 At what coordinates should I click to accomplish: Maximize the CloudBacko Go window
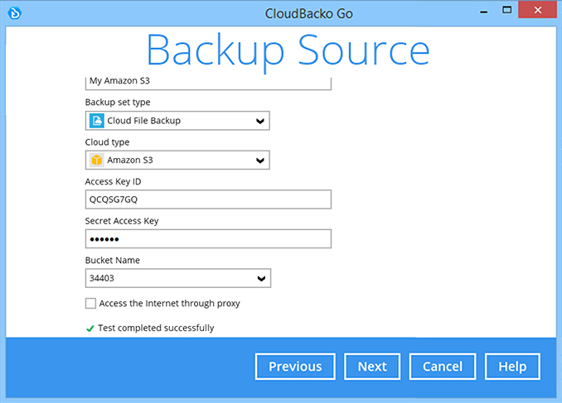point(506,10)
